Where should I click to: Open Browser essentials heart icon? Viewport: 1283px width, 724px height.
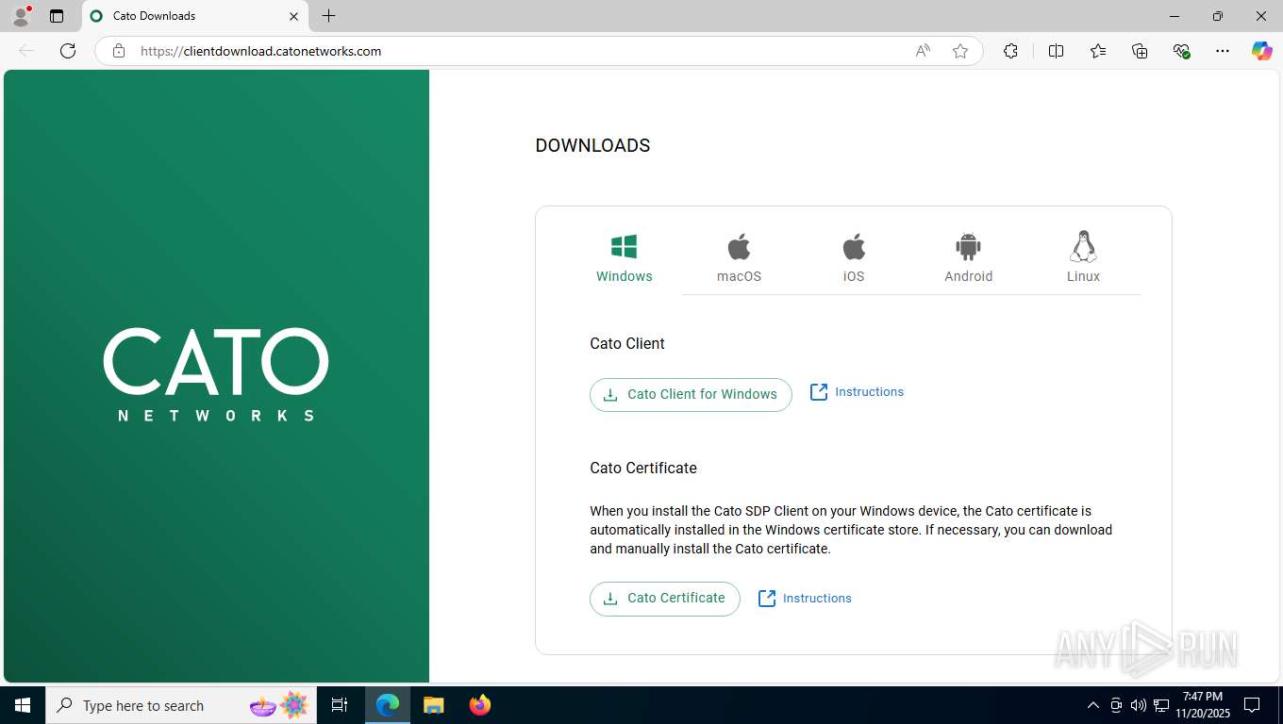click(1181, 51)
